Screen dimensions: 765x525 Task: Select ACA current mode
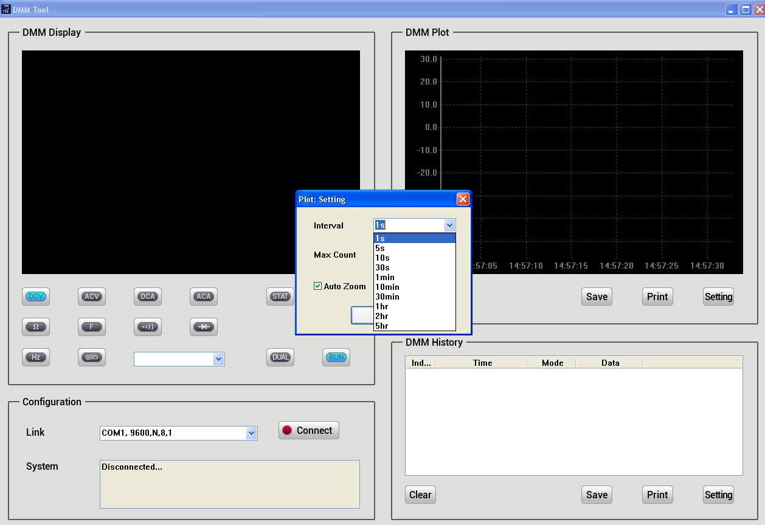(x=204, y=297)
